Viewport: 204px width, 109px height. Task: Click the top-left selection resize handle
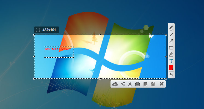pos(34,35)
